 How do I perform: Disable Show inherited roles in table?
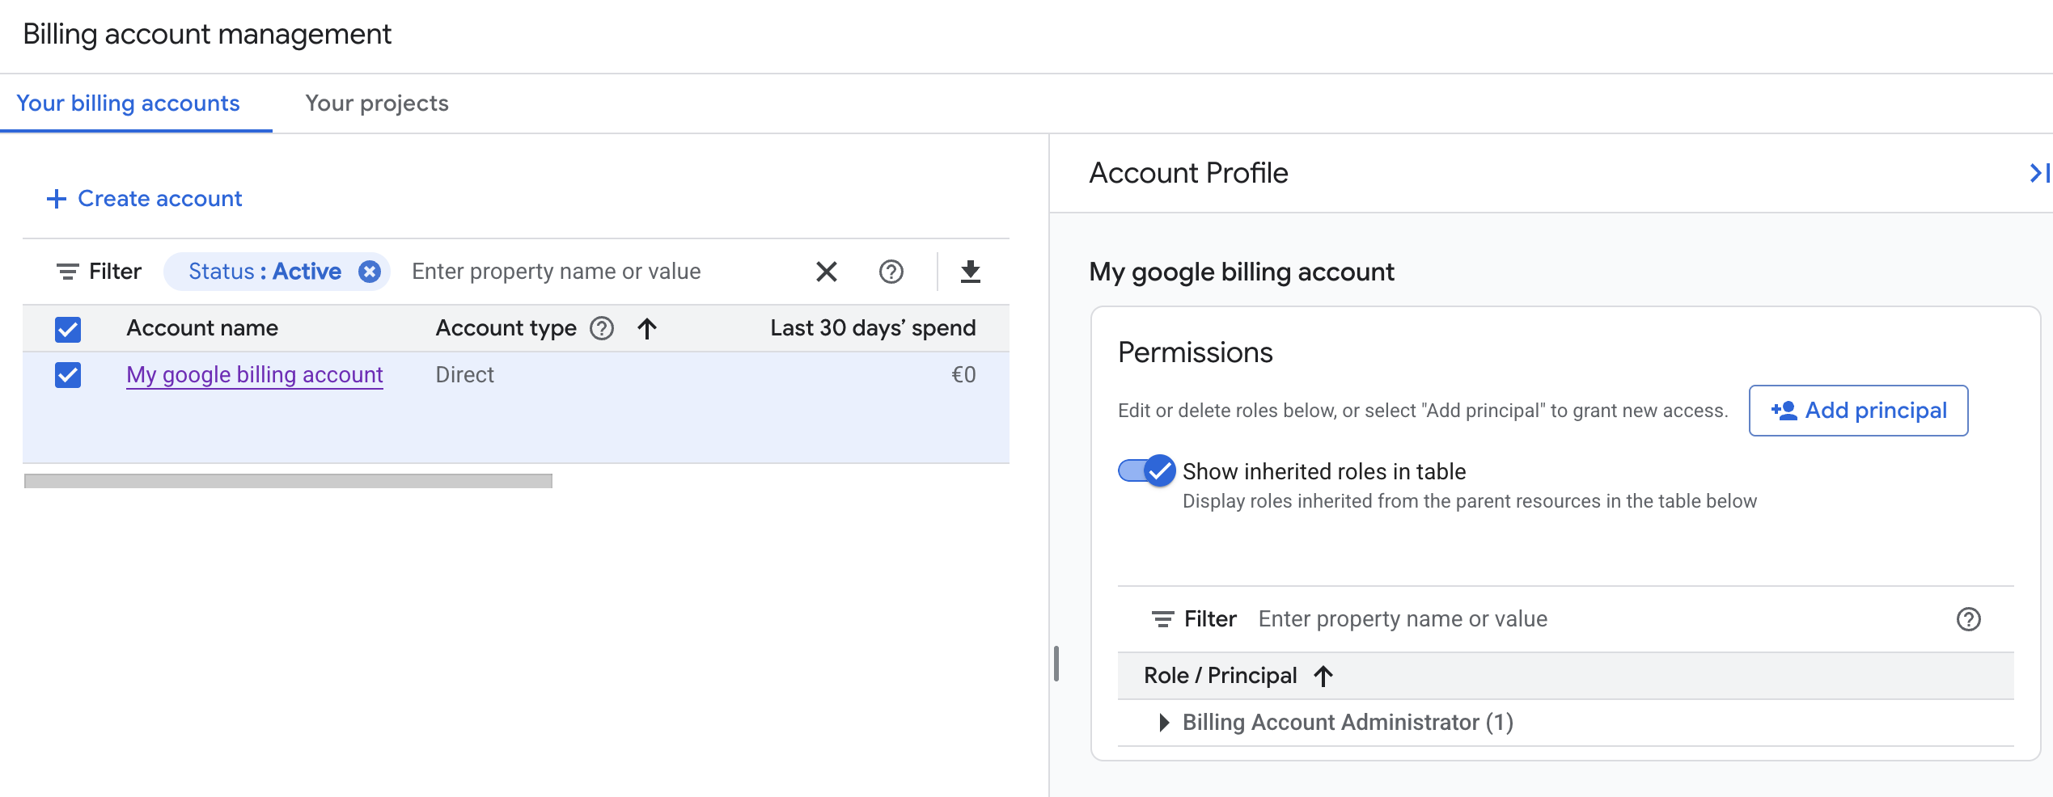[x=1146, y=470]
